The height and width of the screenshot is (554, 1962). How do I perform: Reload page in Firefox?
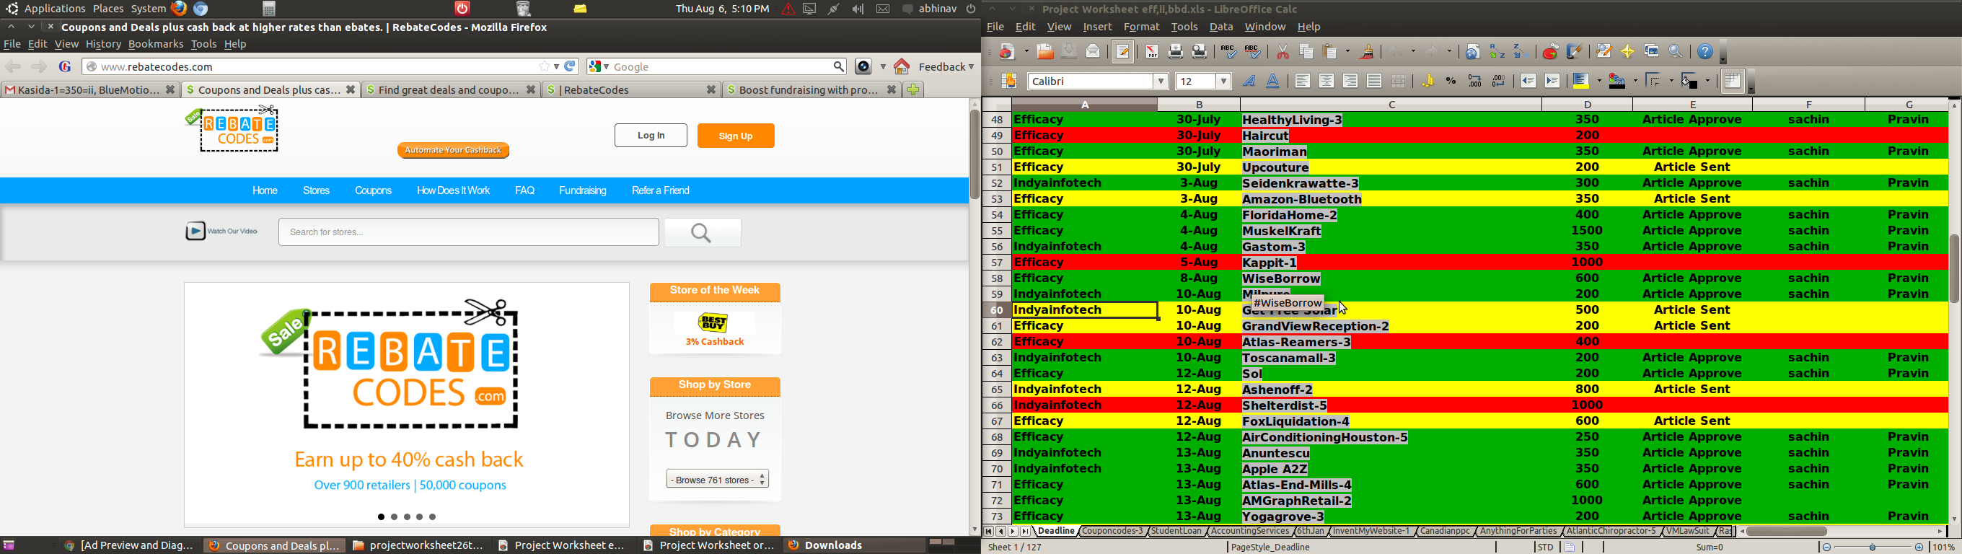pos(571,67)
